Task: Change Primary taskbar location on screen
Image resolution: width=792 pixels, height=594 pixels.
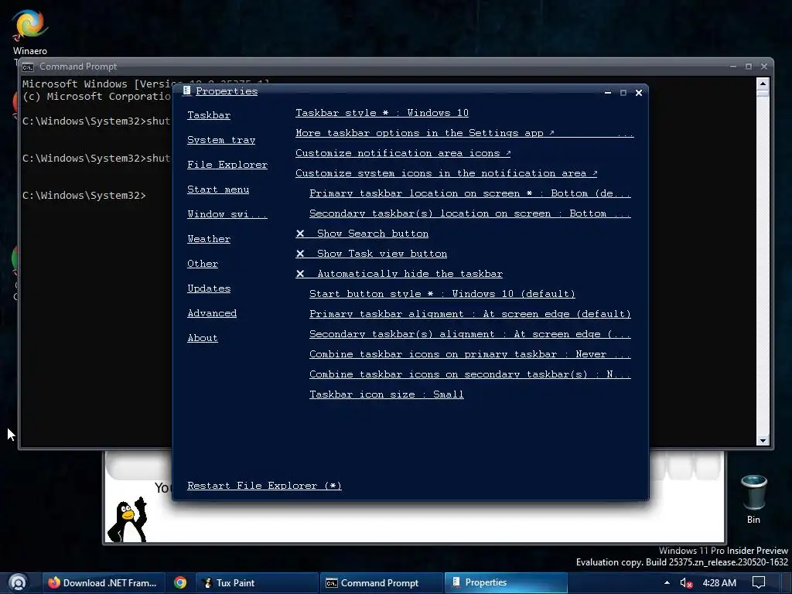Action: (469, 193)
